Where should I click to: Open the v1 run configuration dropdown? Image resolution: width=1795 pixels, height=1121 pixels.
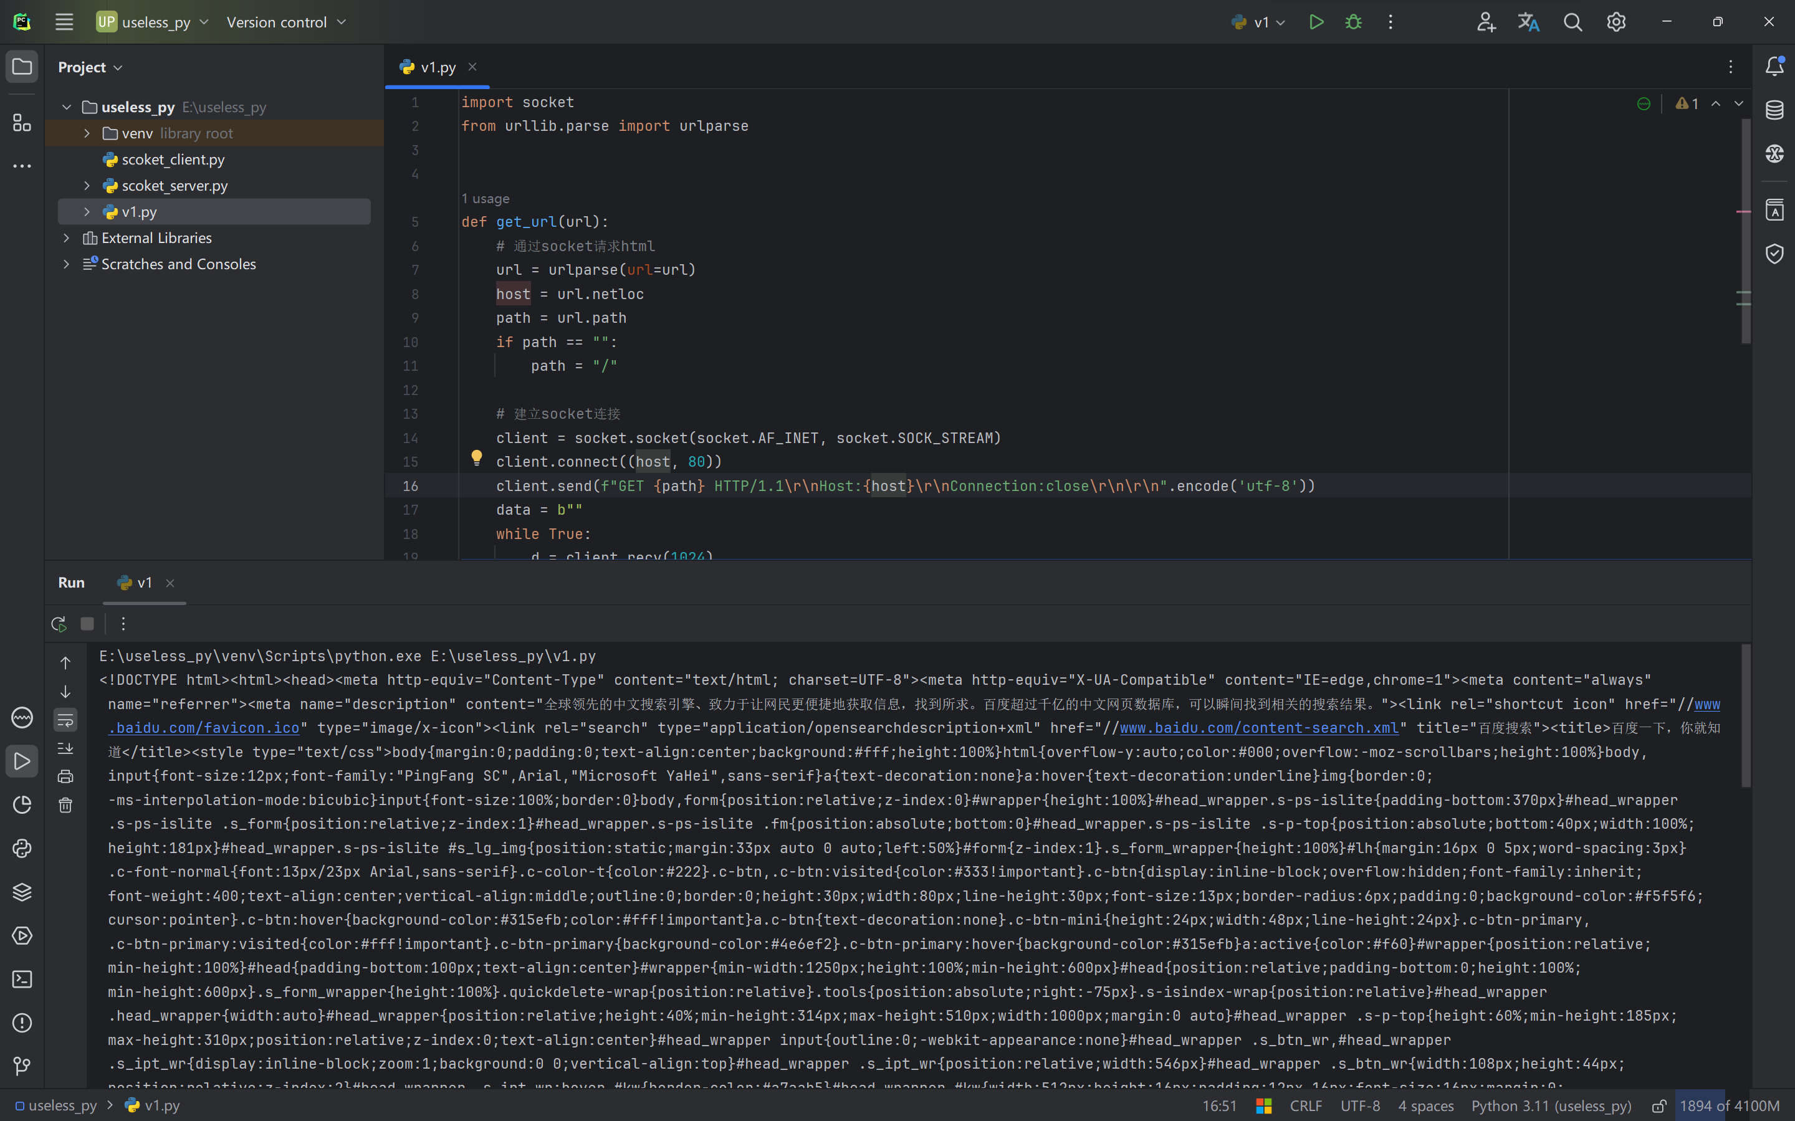pyautogui.click(x=1259, y=22)
